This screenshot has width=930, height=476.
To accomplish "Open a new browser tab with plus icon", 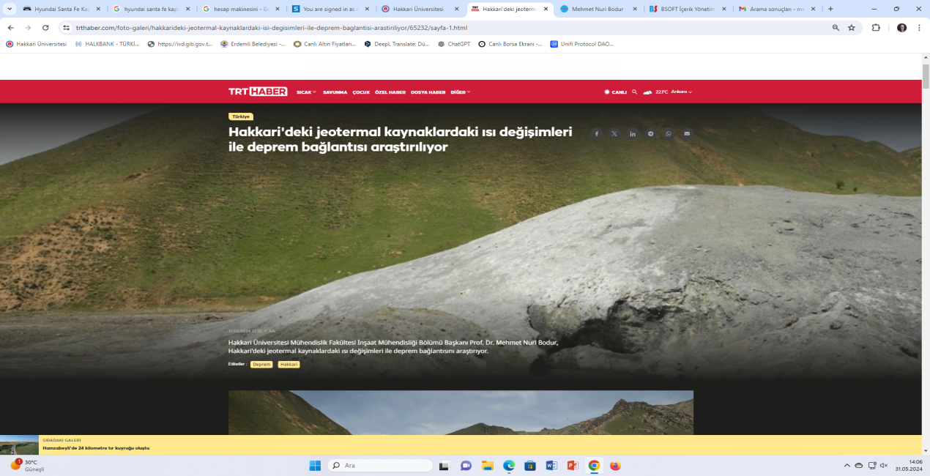I will pos(830,9).
